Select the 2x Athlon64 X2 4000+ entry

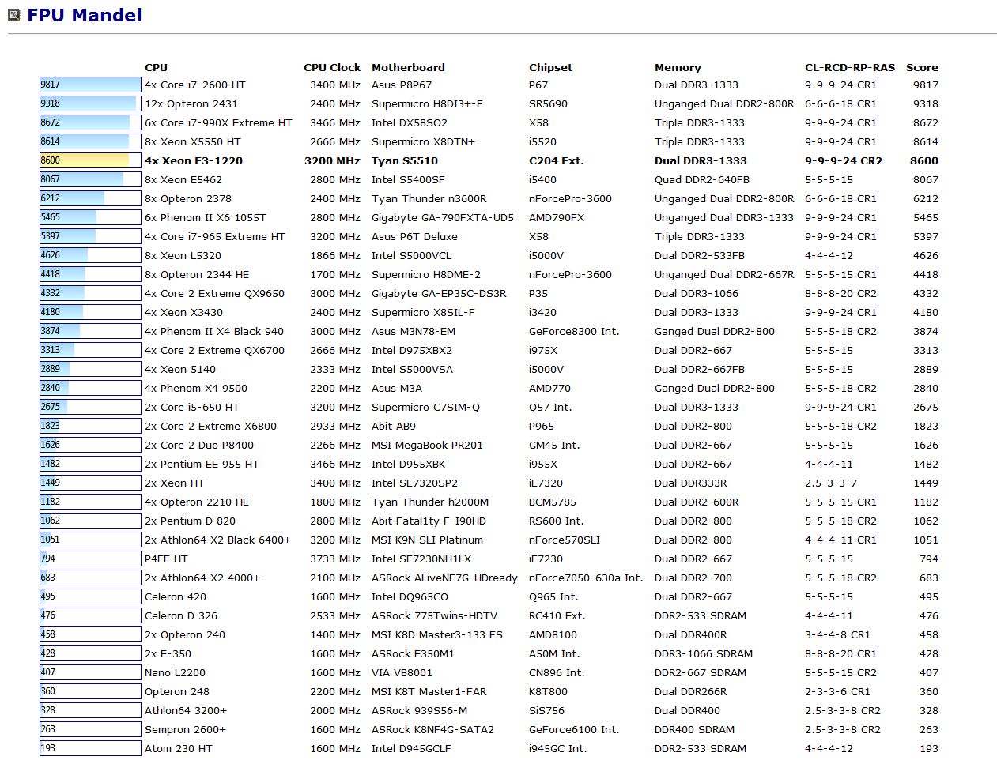[202, 578]
